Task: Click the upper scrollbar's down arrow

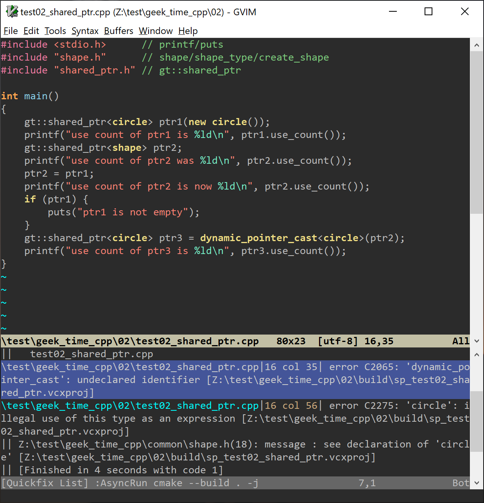Action: click(477, 340)
